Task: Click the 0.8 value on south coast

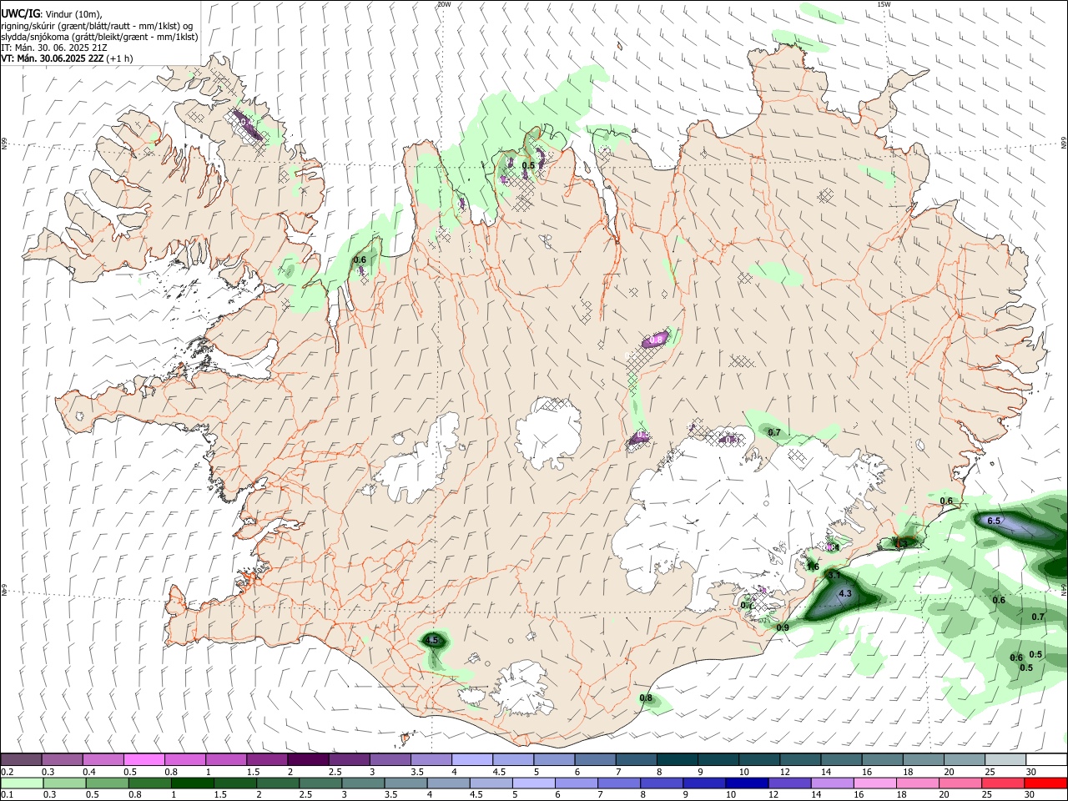Action: pos(646,698)
